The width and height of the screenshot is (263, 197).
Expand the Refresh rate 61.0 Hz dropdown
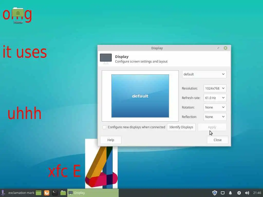[x=215, y=98]
